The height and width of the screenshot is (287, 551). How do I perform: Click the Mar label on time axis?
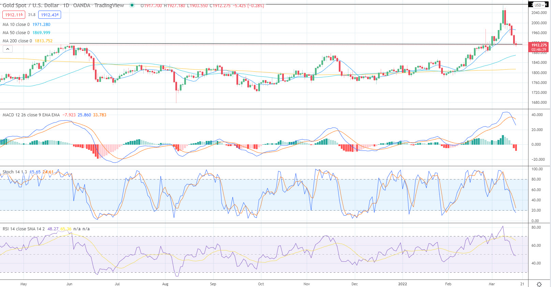pyautogui.click(x=492, y=284)
